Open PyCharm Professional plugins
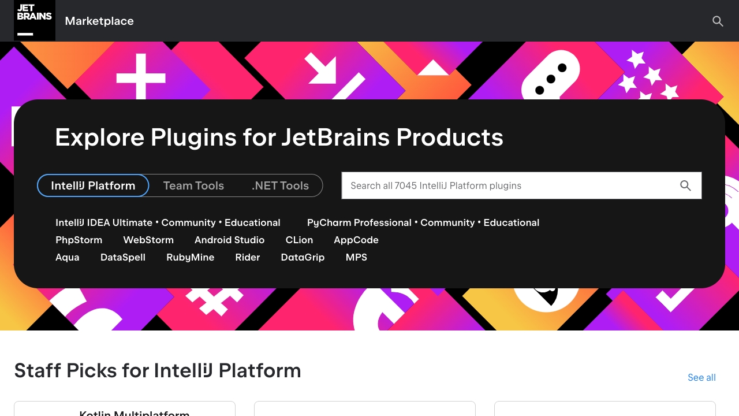 coord(359,222)
